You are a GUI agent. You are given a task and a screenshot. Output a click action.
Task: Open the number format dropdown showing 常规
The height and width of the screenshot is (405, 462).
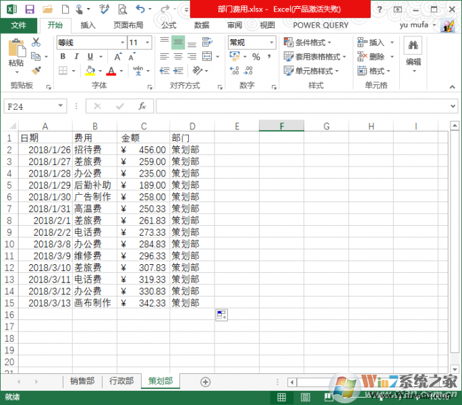click(x=272, y=42)
